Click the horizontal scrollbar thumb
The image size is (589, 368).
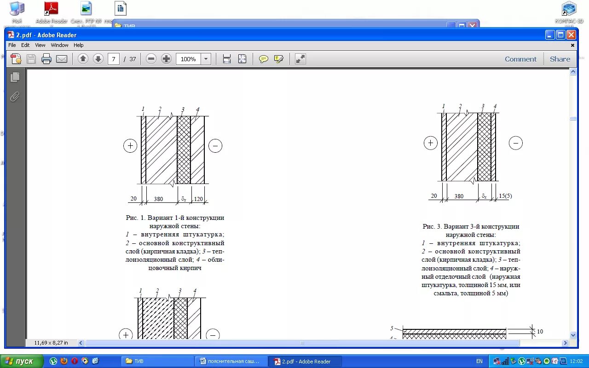tap(302, 343)
